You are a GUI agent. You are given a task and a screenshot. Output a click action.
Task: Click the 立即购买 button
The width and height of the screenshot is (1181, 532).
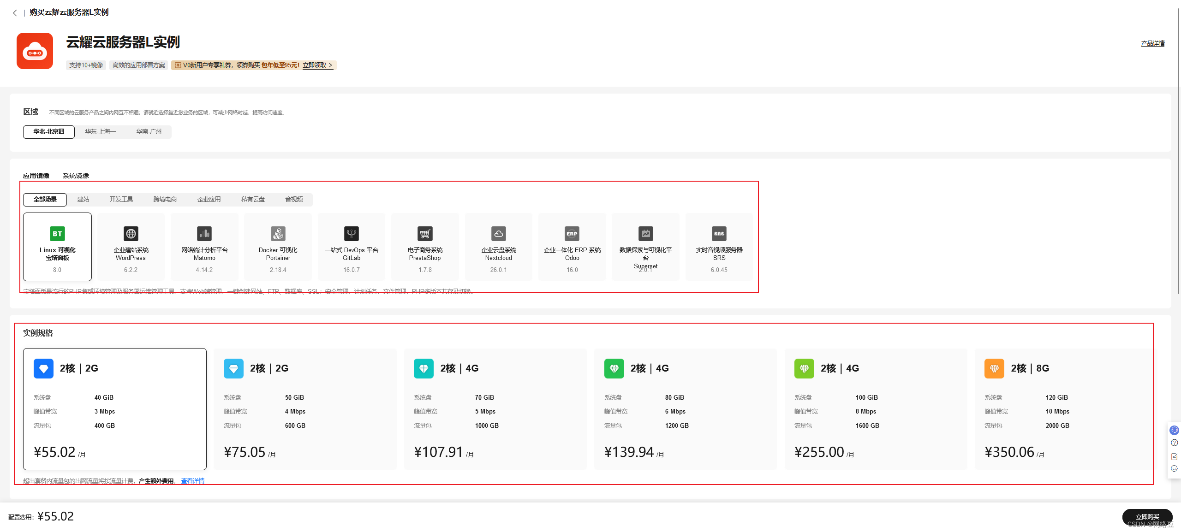1147,517
